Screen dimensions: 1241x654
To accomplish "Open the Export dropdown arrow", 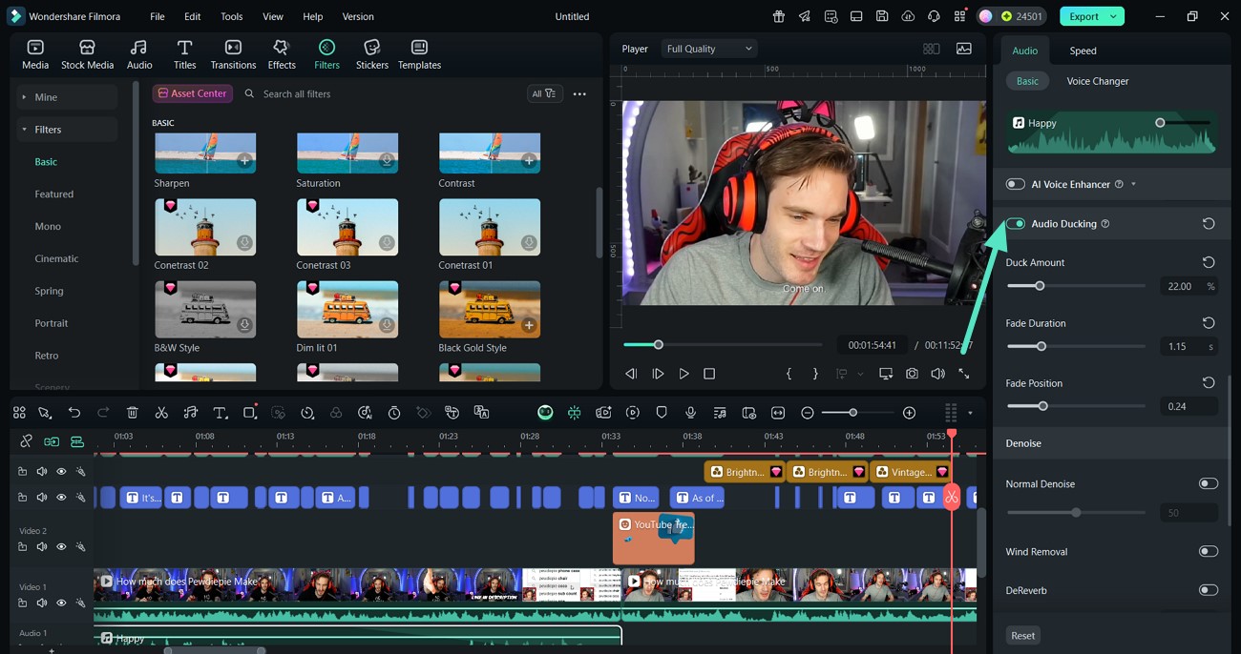I will (1112, 16).
